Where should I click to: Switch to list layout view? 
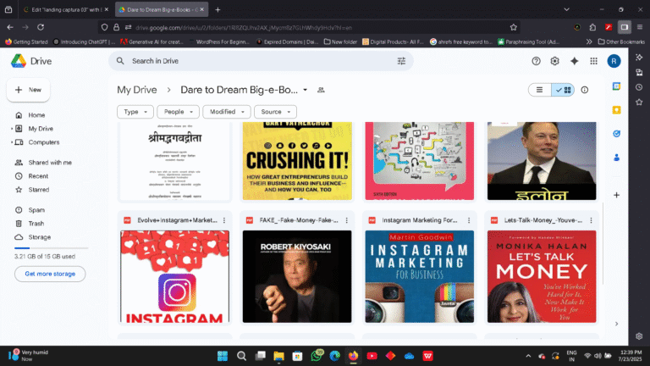point(539,90)
